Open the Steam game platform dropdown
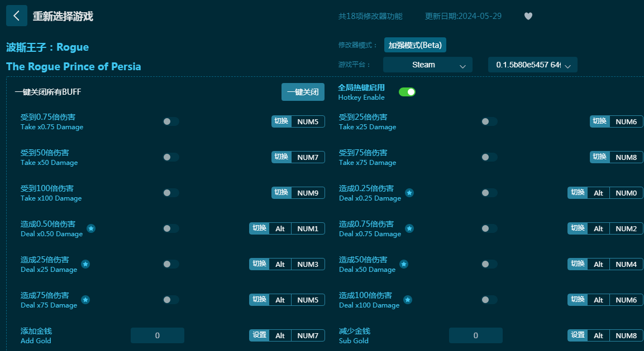The image size is (644, 351). click(x=427, y=65)
